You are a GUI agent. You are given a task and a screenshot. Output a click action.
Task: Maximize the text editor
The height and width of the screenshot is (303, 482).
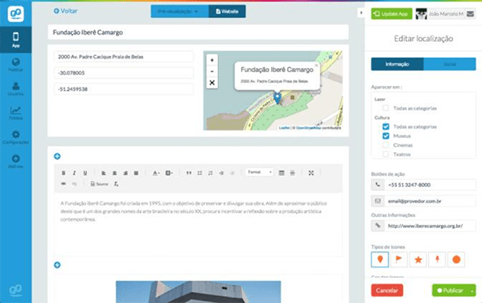(x=311, y=173)
